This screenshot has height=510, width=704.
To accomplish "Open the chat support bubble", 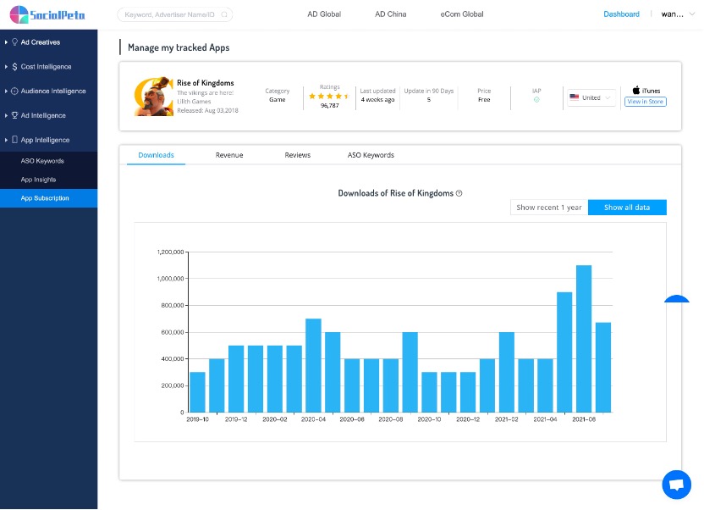I will coord(677,485).
